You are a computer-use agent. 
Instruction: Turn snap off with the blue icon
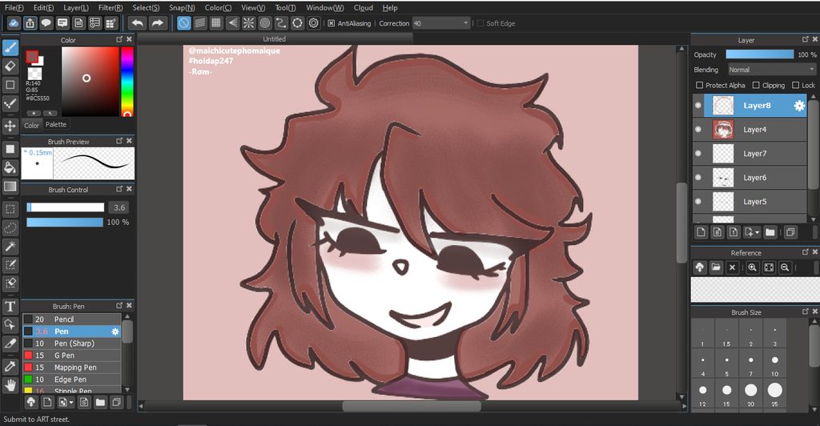[183, 23]
